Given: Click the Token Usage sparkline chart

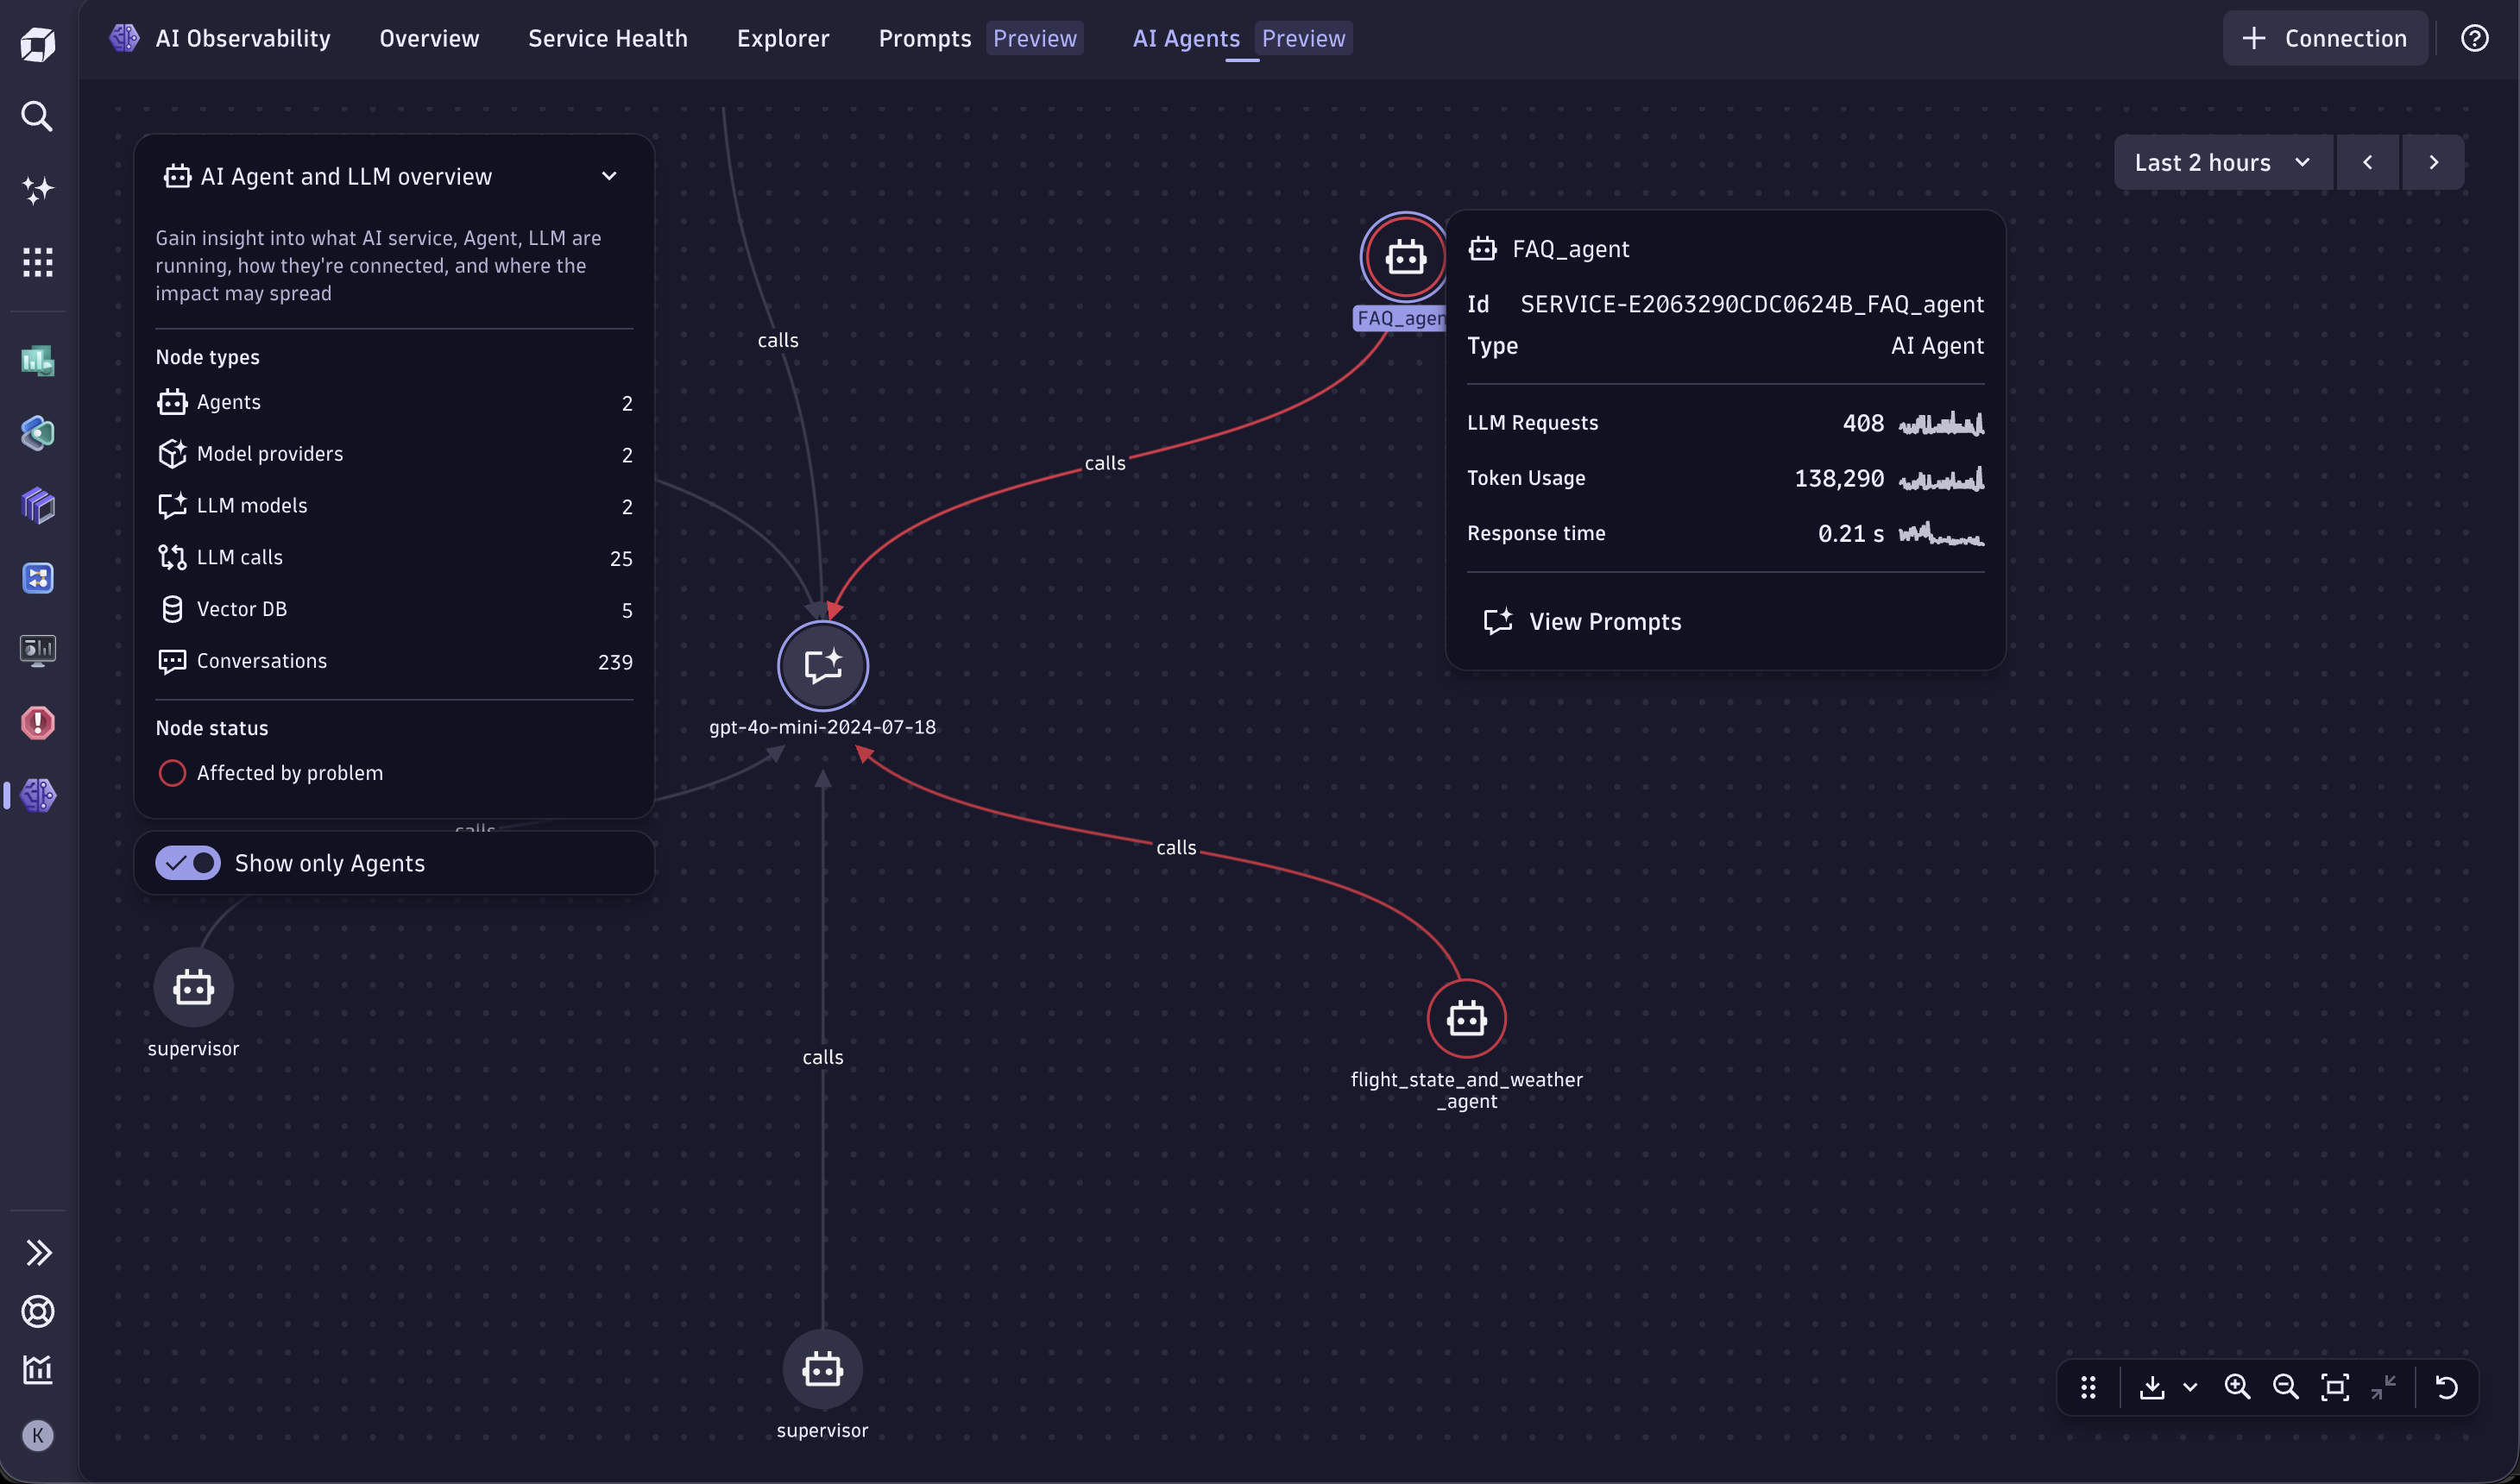Looking at the screenshot, I should click(x=1941, y=478).
